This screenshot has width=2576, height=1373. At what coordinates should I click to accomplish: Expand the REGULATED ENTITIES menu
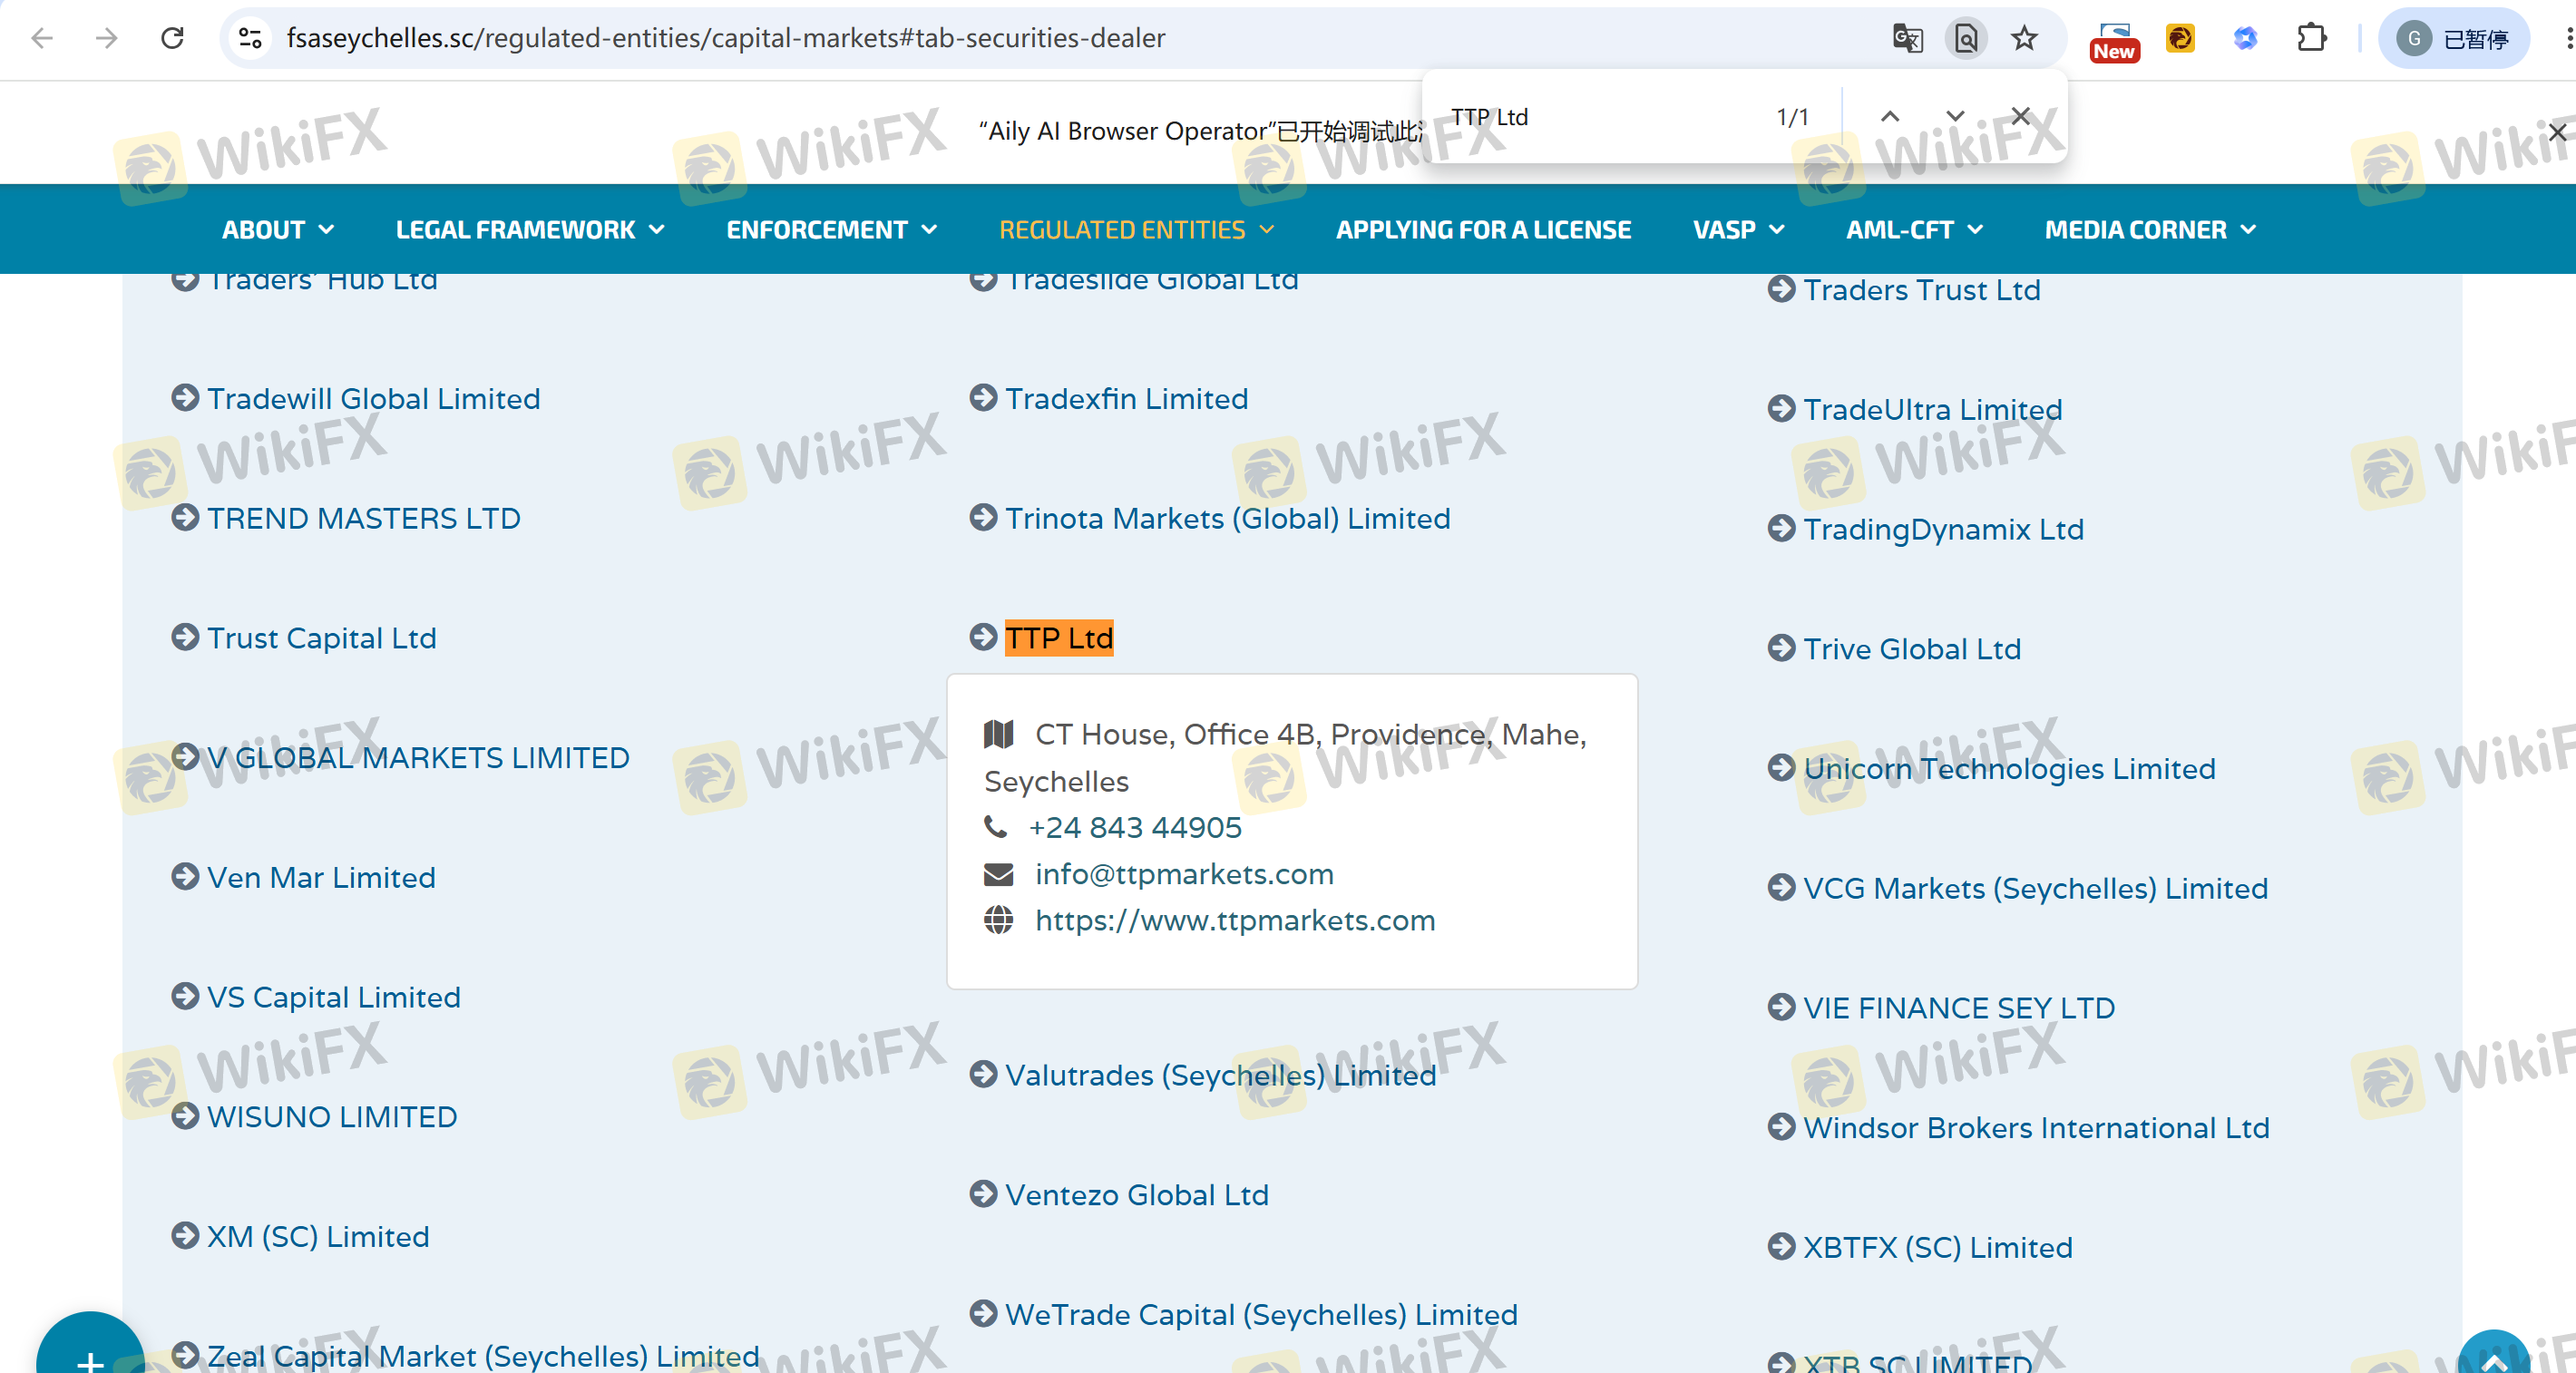tap(1136, 229)
